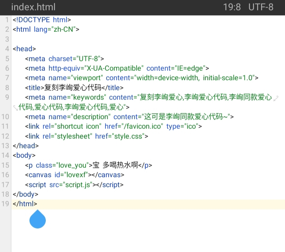
Task: Click the wrapped text 代码,爱心代码,李峋爱心代码
Action: click(64, 107)
